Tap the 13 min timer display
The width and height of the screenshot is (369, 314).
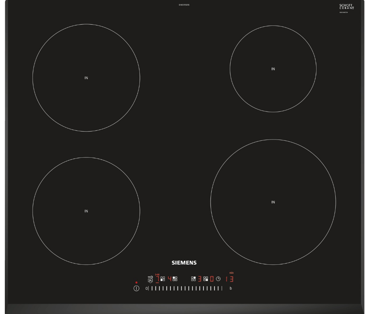(x=229, y=279)
